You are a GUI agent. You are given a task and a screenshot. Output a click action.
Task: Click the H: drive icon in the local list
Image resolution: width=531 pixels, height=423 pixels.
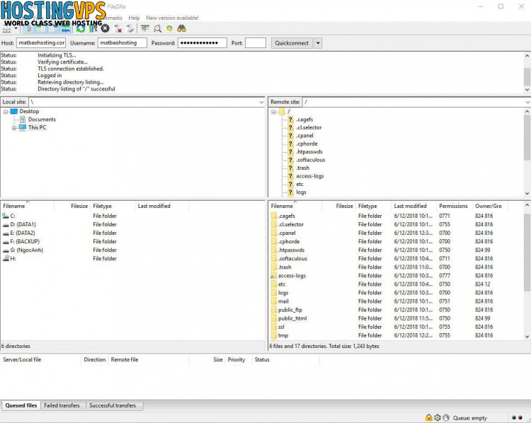pyautogui.click(x=6, y=258)
